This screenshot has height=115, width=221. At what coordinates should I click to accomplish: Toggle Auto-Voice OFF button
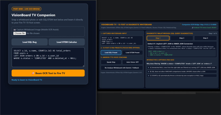point(132,62)
